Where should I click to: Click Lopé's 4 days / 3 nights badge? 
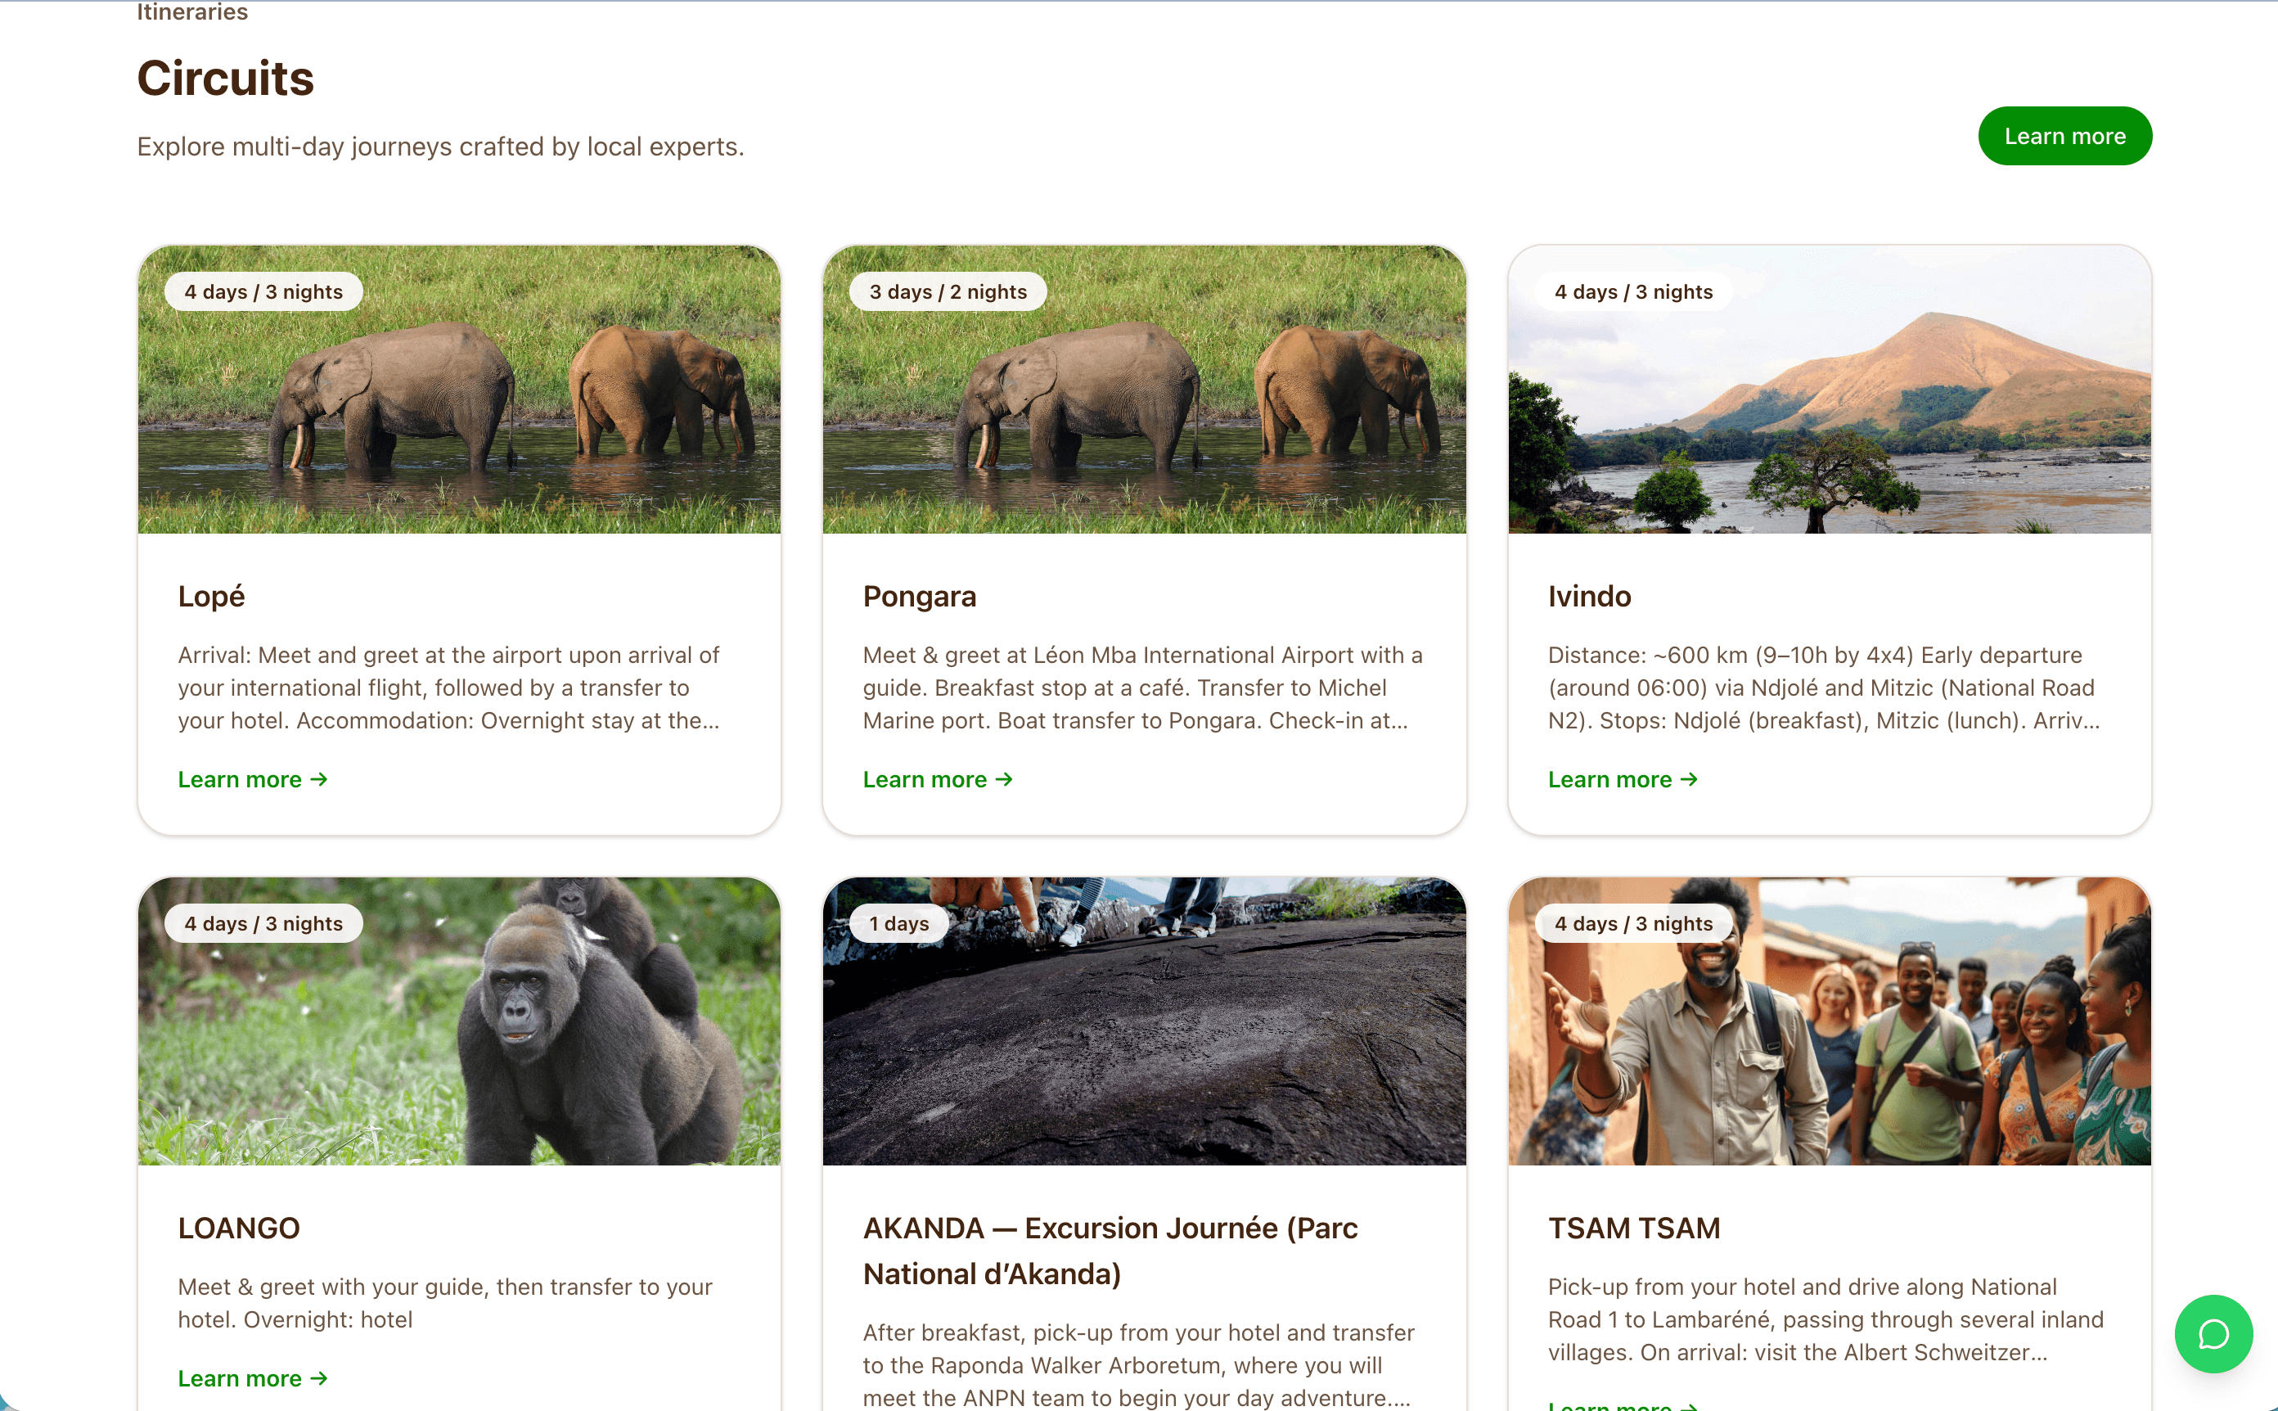point(263,291)
